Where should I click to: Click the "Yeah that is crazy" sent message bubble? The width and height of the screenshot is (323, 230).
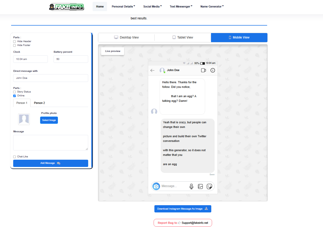187,146
